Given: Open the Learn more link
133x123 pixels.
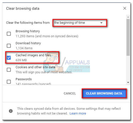Looking at the screenshot, I should pos(78,113).
